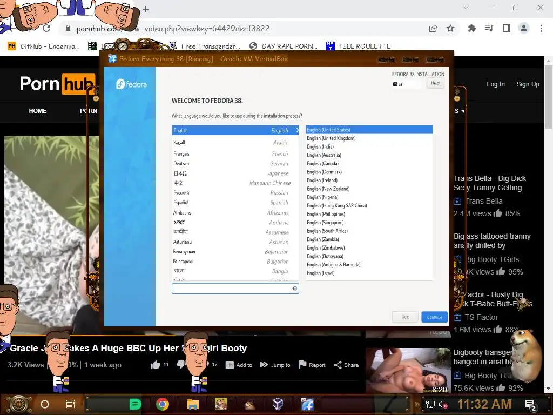Choose English (Singapore) locale
The image size is (553, 415).
369,223
